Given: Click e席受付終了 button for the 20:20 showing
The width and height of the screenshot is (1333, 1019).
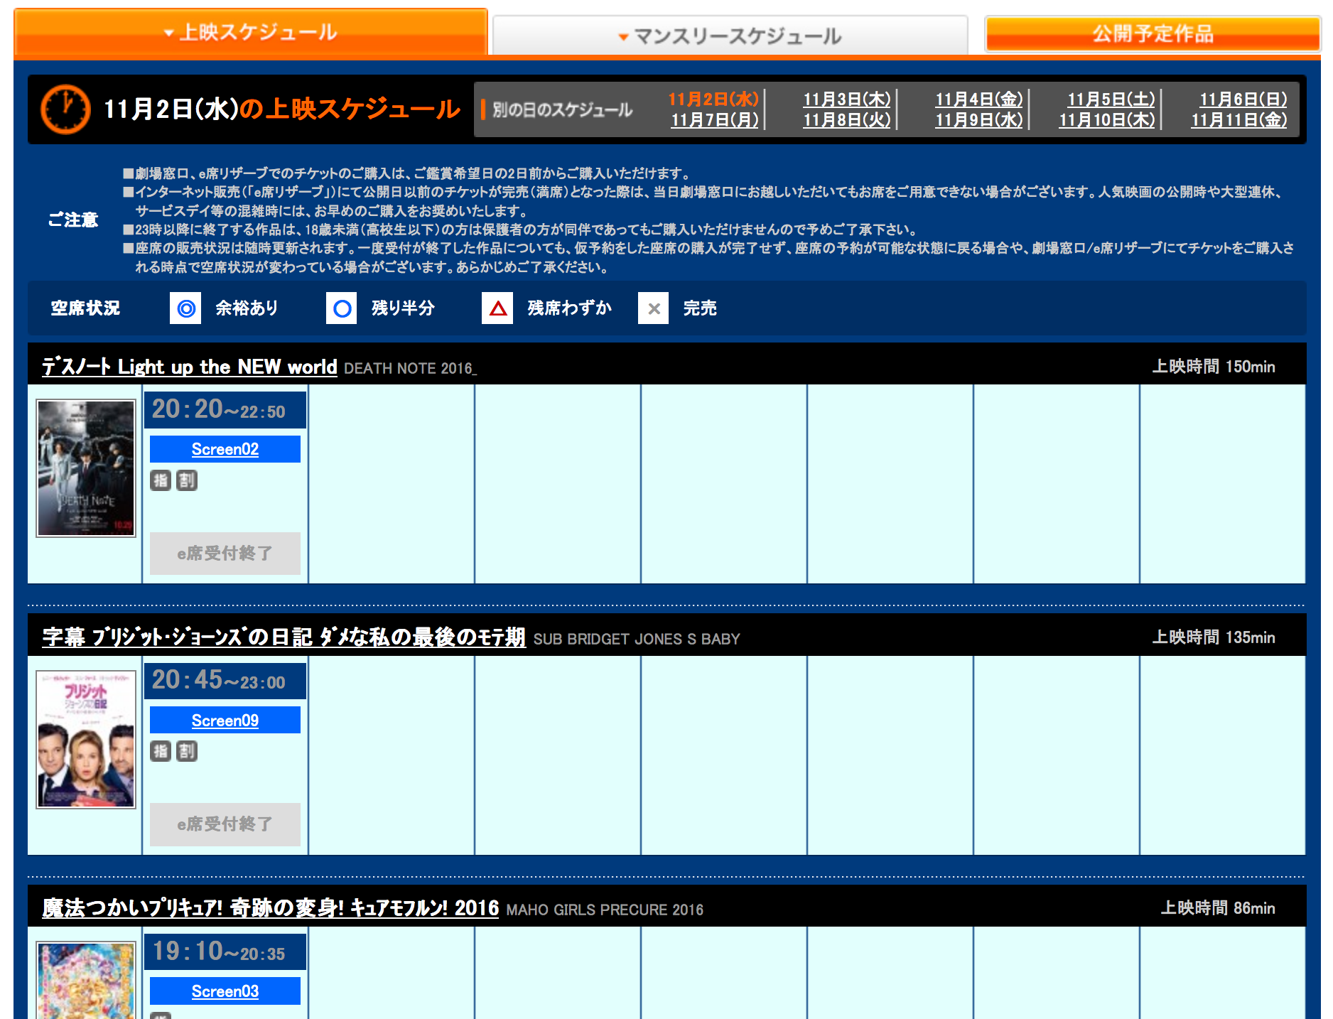Looking at the screenshot, I should [x=225, y=554].
